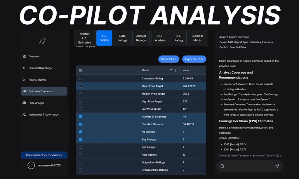This screenshot has height=179, width=299.
Task: Switch to the Price Targets tab
Action: pyautogui.click(x=104, y=38)
